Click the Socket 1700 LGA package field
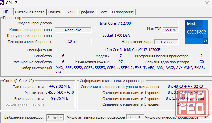The width and height of the screenshot is (212, 123). pos(116,35)
